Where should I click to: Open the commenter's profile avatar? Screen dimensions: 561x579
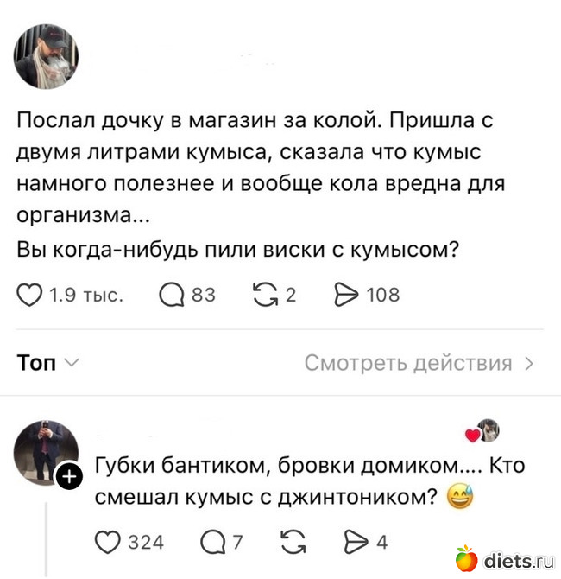coord(46,453)
